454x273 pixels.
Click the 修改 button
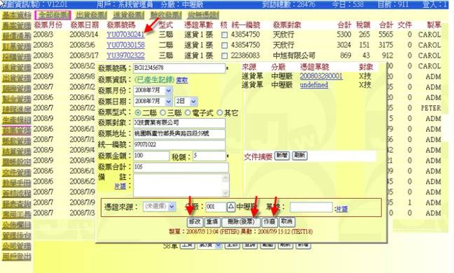tap(195, 222)
